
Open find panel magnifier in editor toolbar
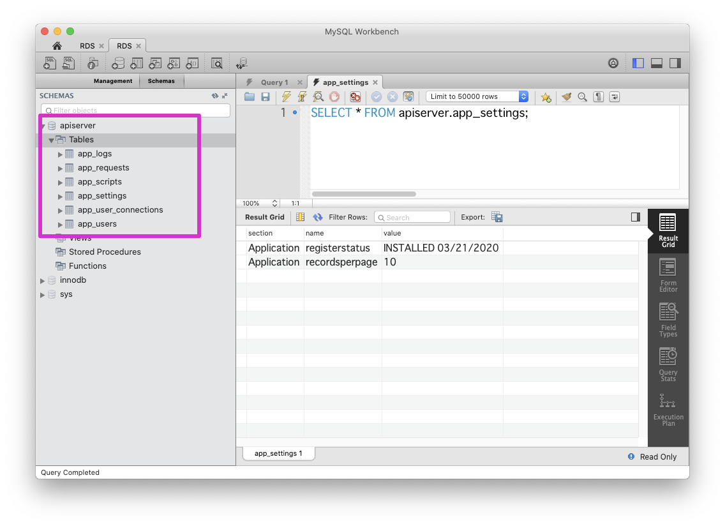point(583,96)
